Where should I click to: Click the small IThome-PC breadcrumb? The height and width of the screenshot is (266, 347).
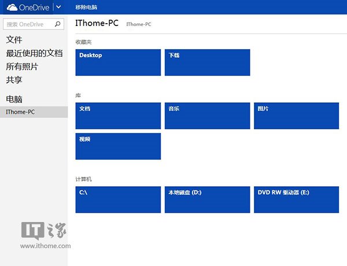pyautogui.click(x=139, y=24)
